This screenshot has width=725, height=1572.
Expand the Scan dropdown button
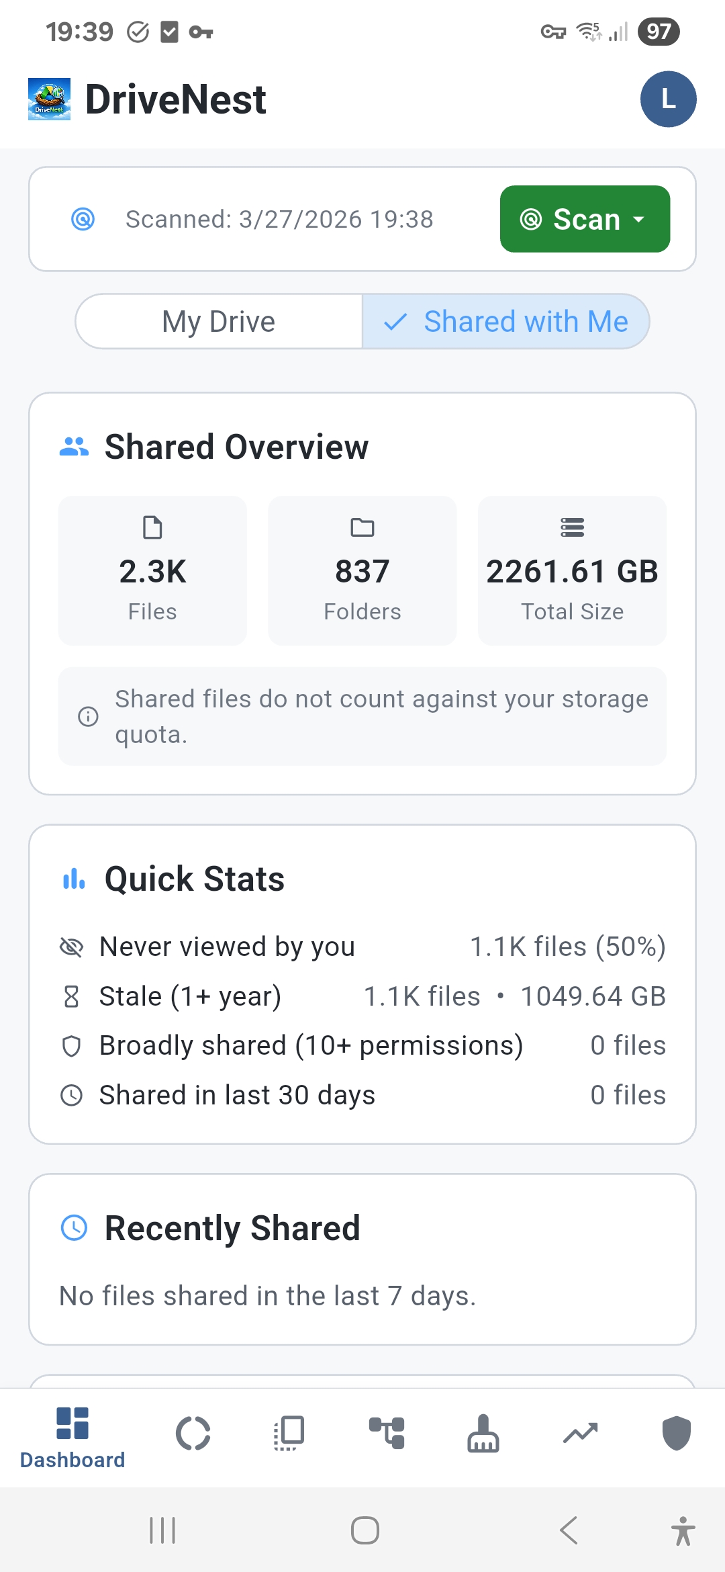(x=585, y=219)
